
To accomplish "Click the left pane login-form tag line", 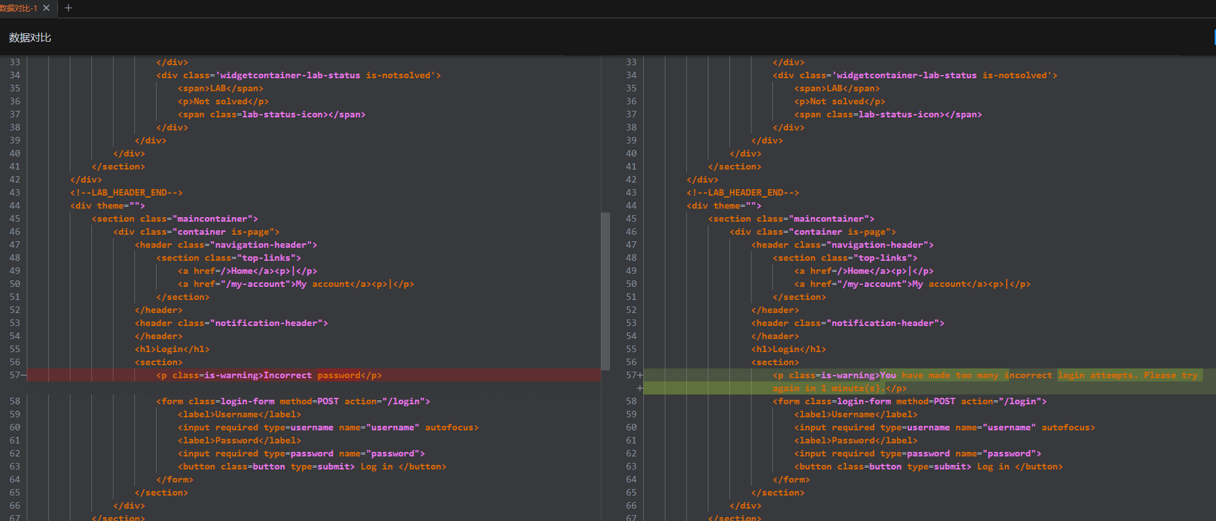I will pyautogui.click(x=293, y=402).
